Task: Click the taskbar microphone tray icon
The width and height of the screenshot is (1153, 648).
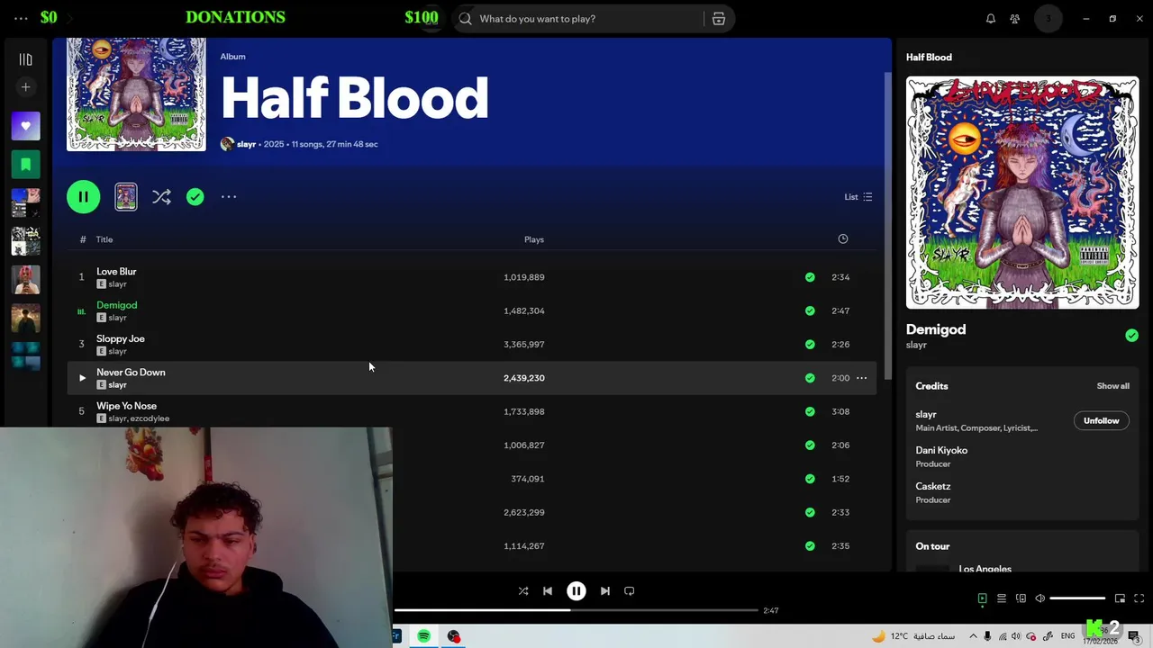Action: (988, 636)
